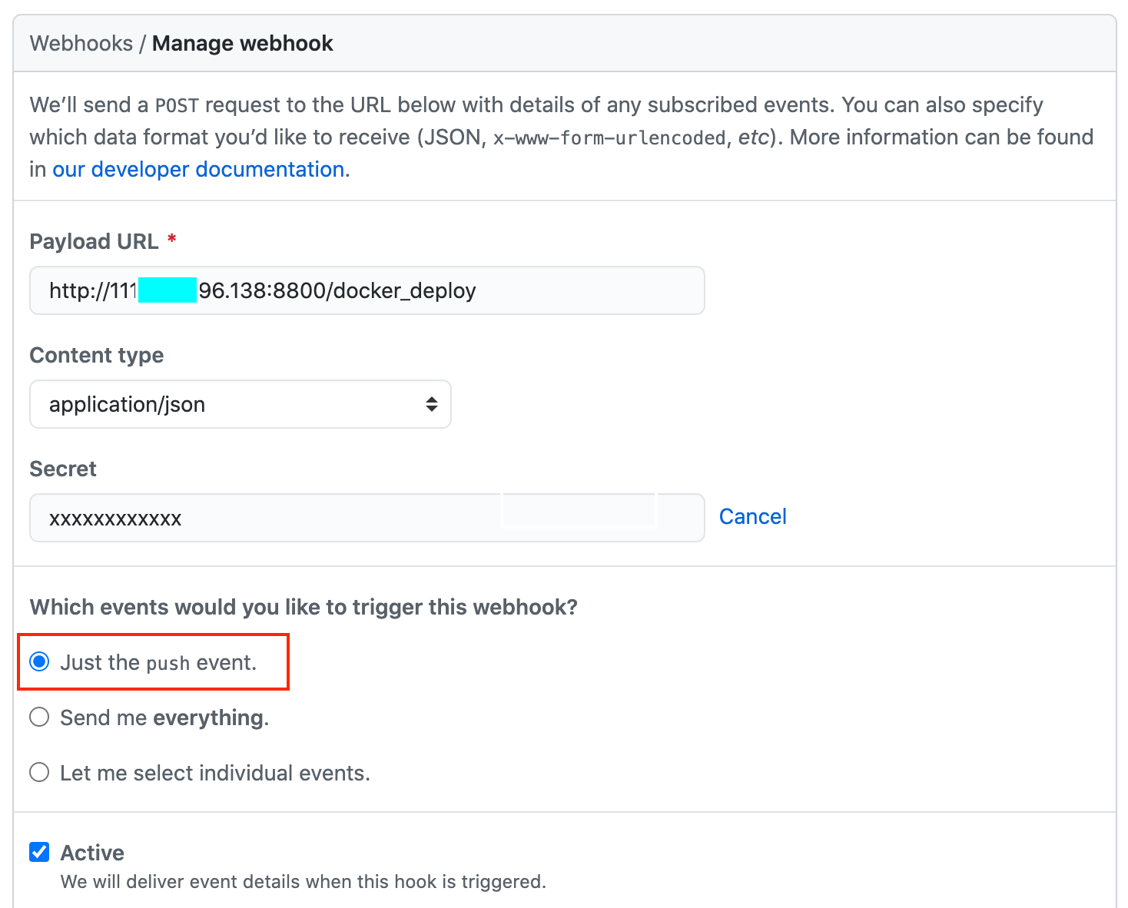Click the Payload URL input field

pyautogui.click(x=367, y=290)
